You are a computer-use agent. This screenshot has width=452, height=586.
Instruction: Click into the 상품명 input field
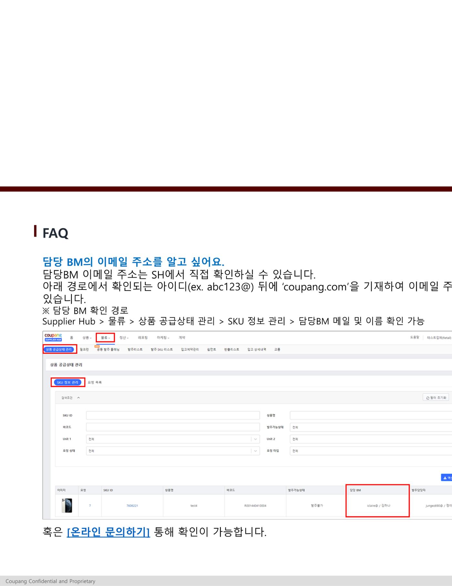371,415
